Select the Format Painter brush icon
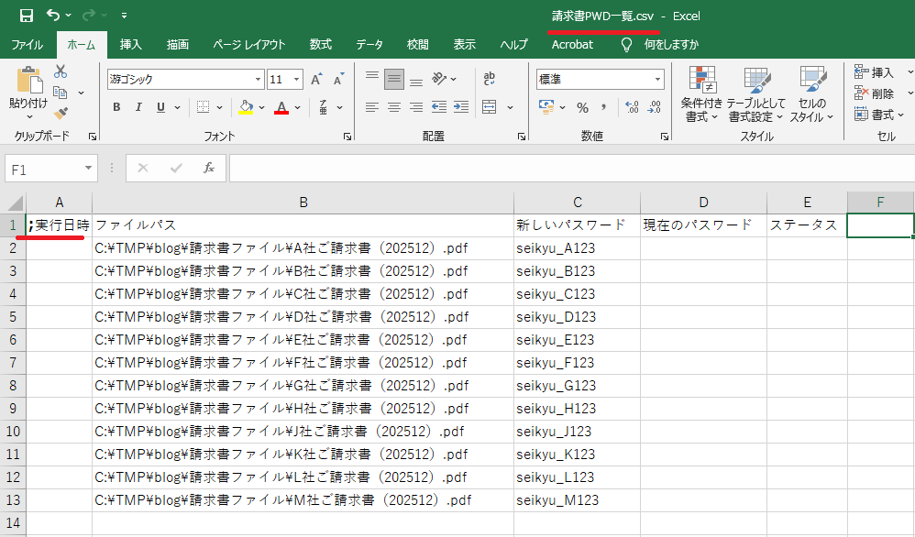Image resolution: width=915 pixels, height=537 pixels. pos(61,114)
